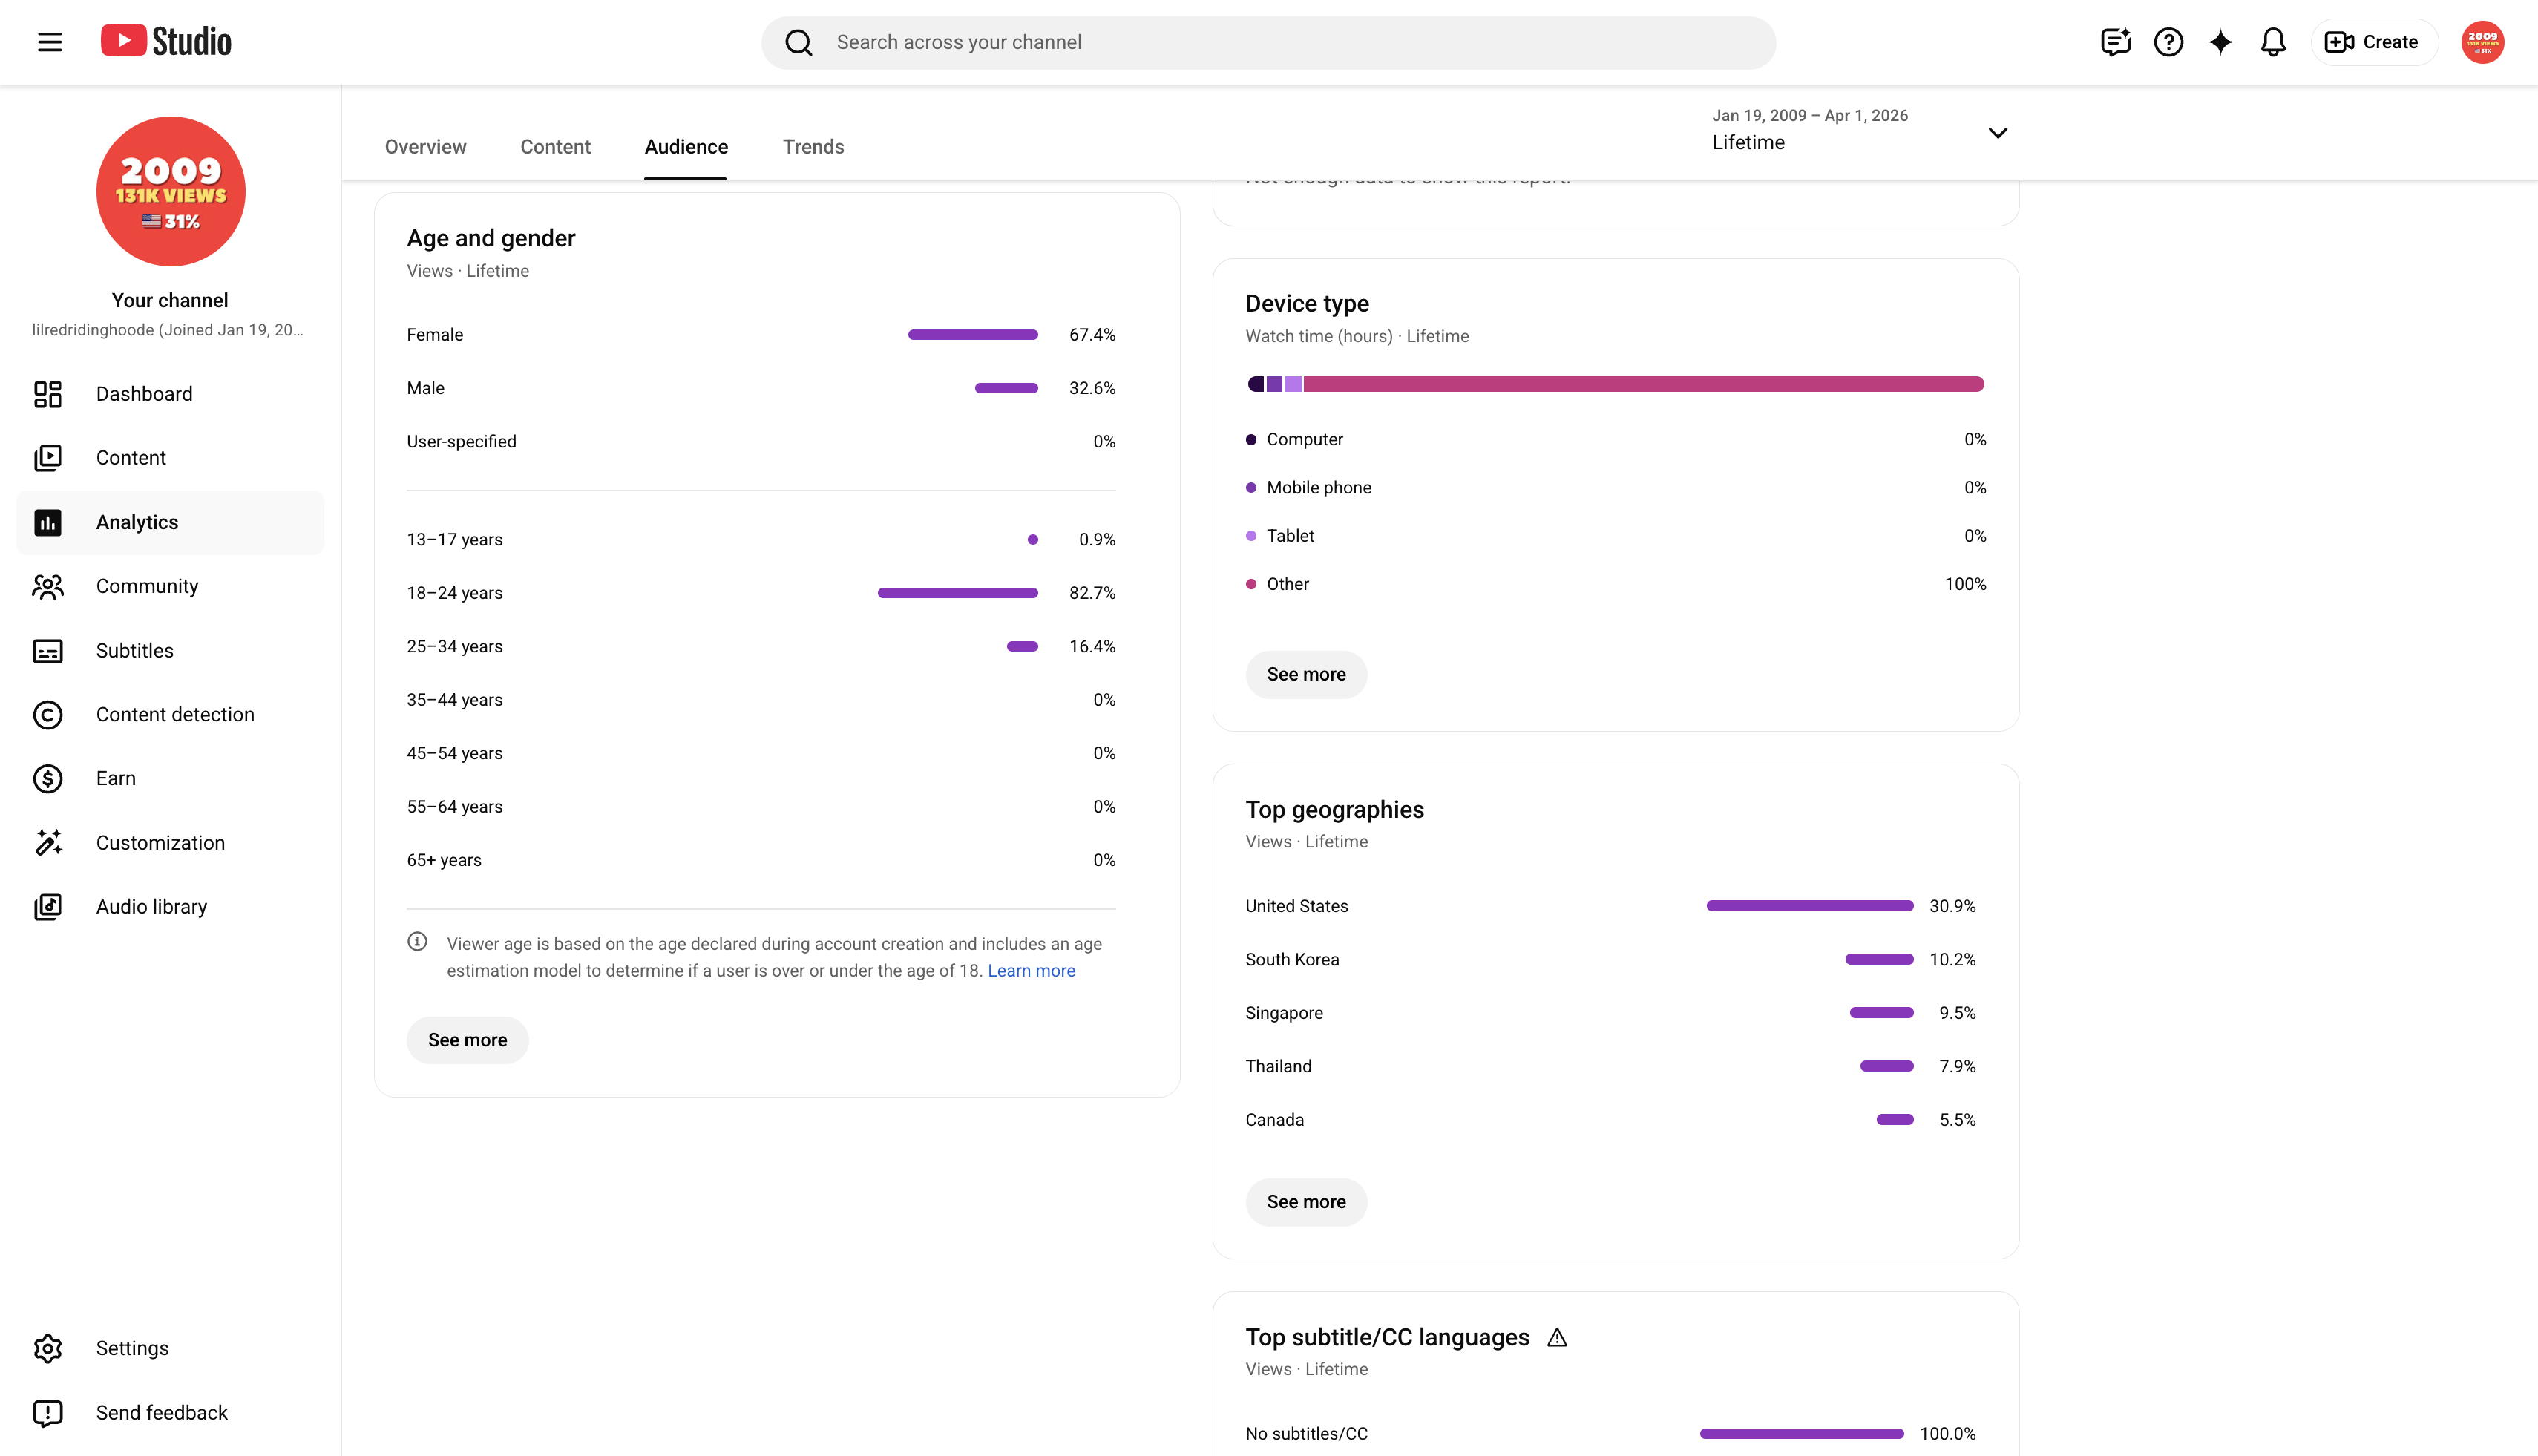This screenshot has height=1456, width=2538.
Task: Click the Community people icon
Action: click(48, 586)
